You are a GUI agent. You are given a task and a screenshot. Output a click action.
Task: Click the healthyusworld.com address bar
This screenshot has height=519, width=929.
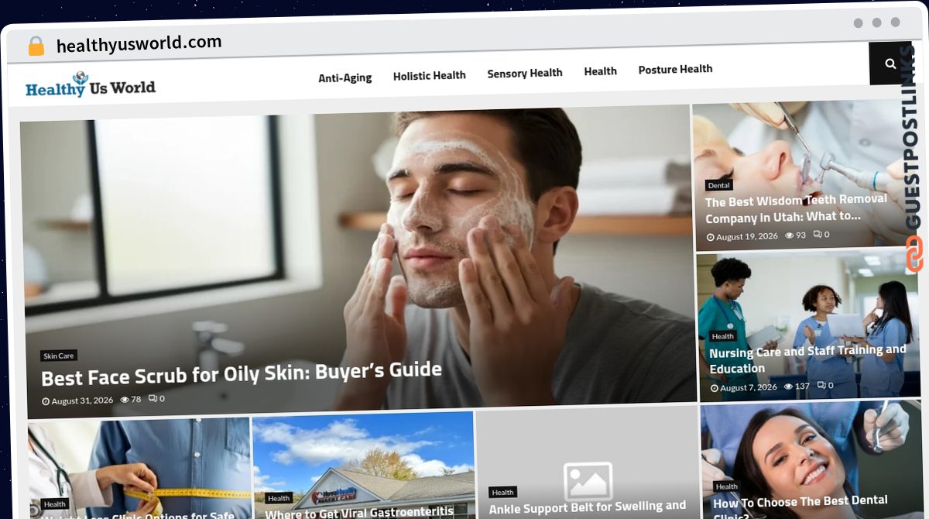tap(139, 44)
